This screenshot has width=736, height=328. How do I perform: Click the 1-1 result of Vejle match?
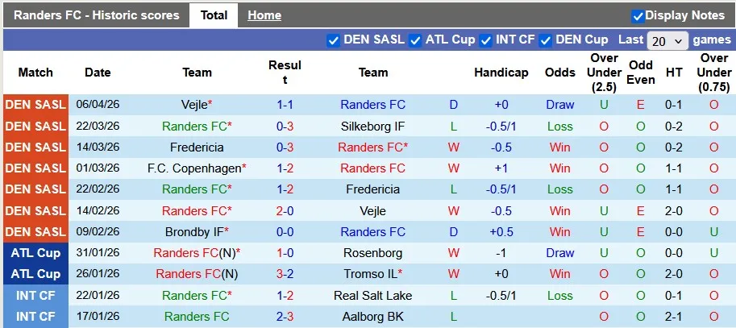point(285,105)
